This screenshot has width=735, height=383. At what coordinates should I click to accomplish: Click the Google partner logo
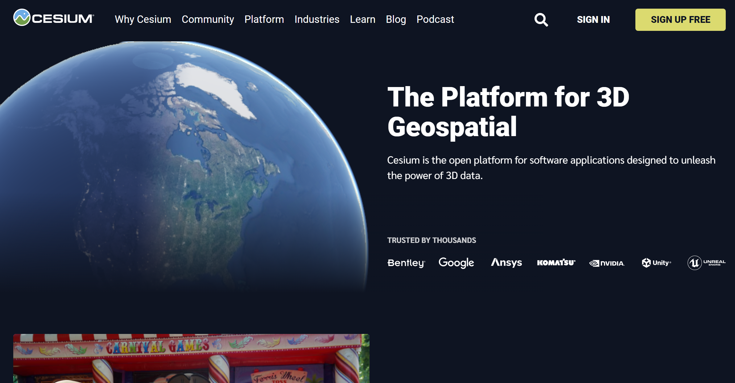456,263
